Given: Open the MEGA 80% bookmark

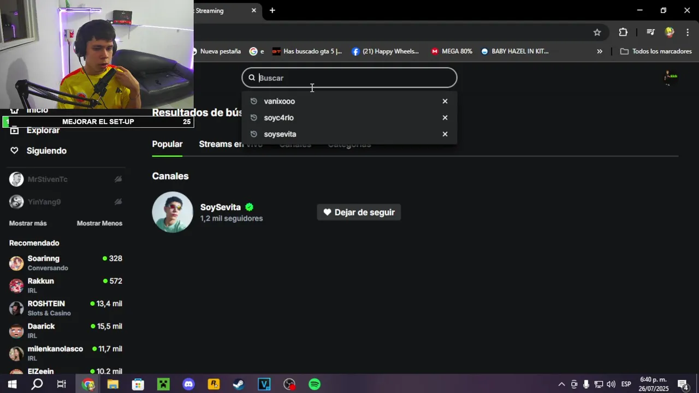Looking at the screenshot, I should pos(452,51).
